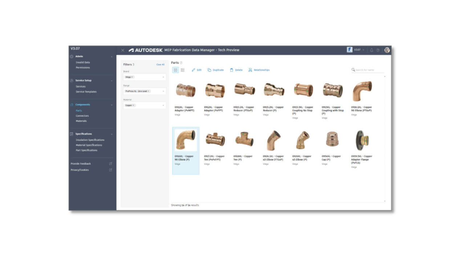Click the Privacy/Cookies external link icon
The height and width of the screenshot is (261, 465).
(x=110, y=170)
